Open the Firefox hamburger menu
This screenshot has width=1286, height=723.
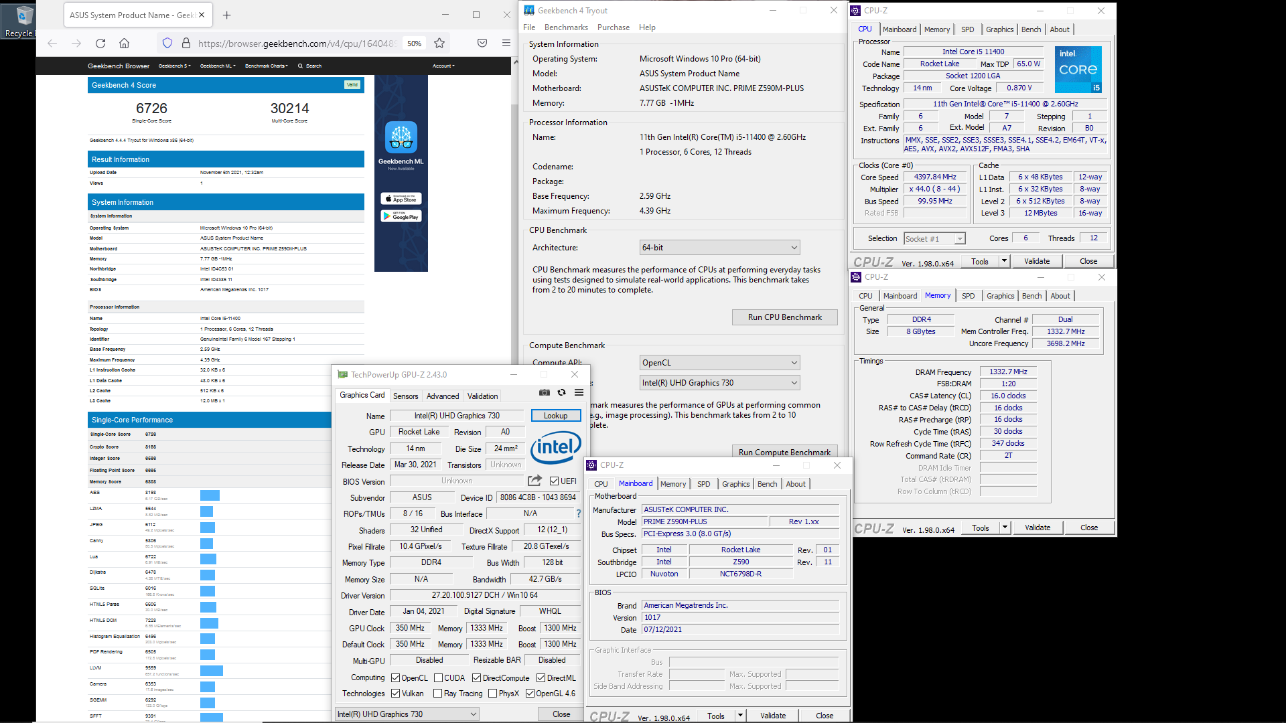click(x=506, y=44)
